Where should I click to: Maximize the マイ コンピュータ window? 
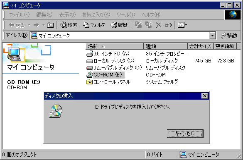click(x=229, y=5)
